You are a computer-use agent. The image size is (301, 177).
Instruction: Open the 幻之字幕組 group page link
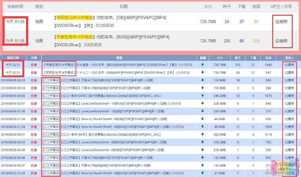tap(51, 80)
